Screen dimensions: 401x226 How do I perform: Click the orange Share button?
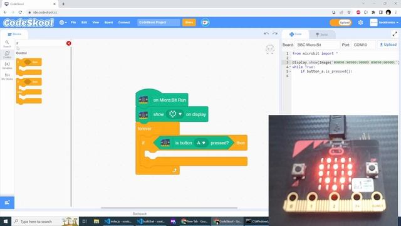click(x=189, y=23)
